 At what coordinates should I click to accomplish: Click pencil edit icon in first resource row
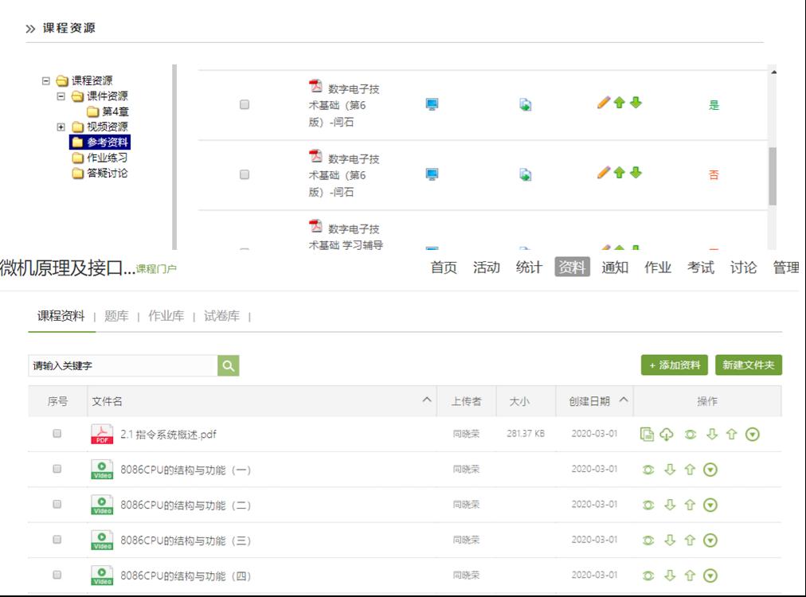[603, 103]
